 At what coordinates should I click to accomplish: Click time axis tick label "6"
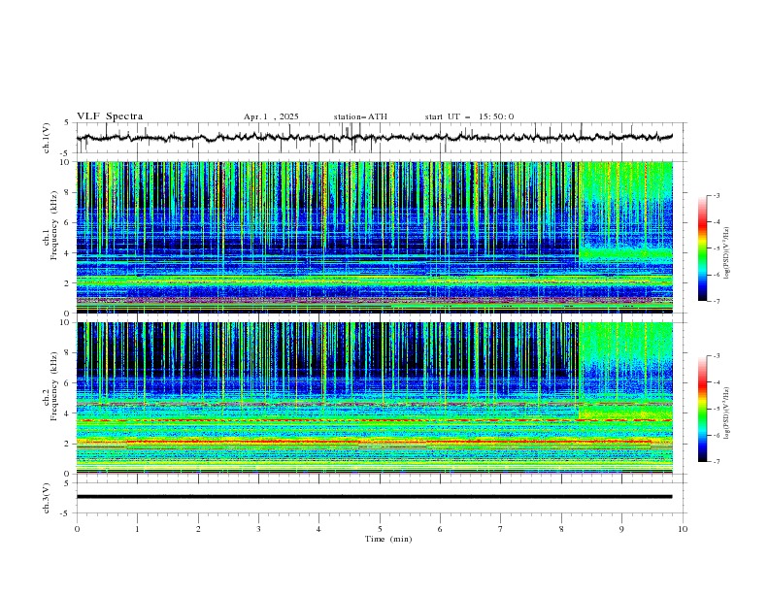coord(440,529)
